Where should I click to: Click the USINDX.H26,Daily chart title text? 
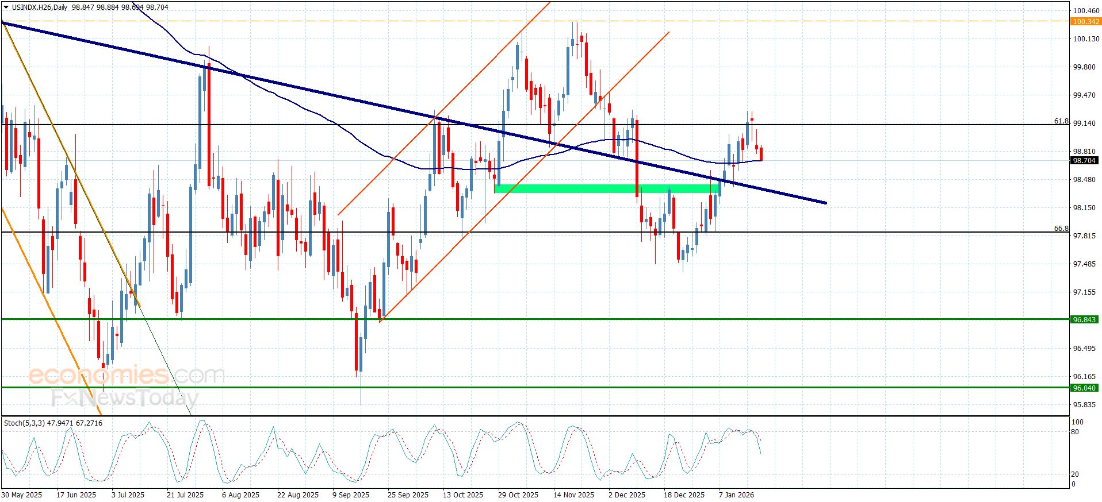click(x=39, y=7)
